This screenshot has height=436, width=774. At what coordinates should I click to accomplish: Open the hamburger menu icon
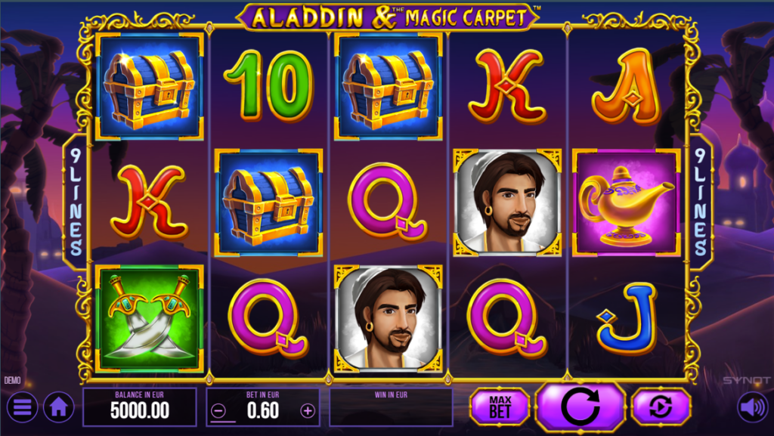22,407
